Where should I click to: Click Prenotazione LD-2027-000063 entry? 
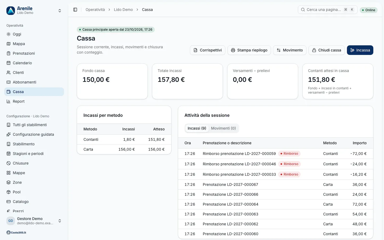(230, 214)
